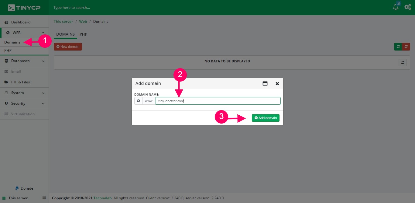The width and height of the screenshot is (415, 203).
Task: Collapse the WEB section in the sidebar
Action: pos(24,33)
